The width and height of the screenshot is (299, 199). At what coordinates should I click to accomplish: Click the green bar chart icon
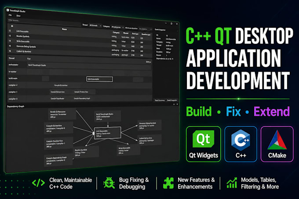point(232,183)
